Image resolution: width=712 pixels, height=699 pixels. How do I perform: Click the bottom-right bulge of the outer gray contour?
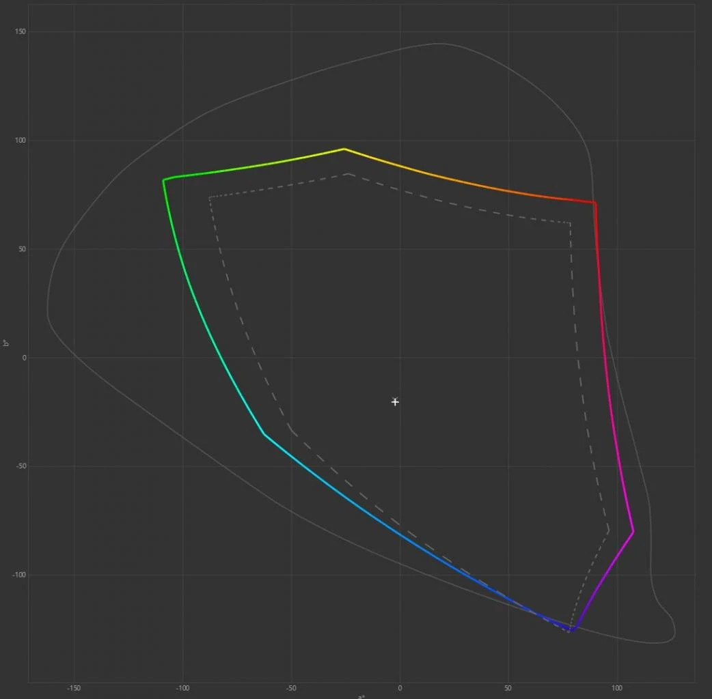coord(673,631)
